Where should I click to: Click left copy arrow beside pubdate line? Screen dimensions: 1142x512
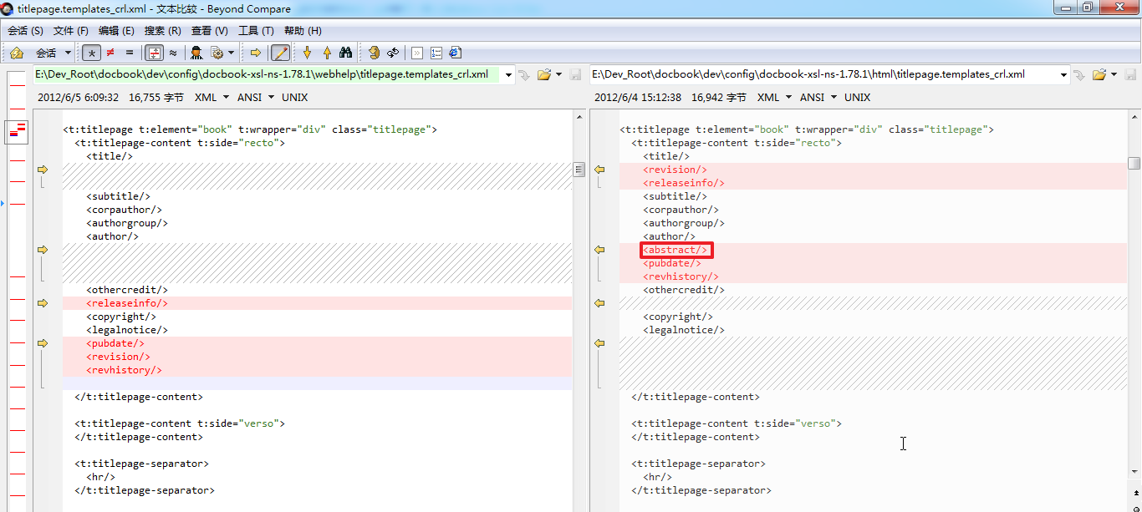pos(43,343)
